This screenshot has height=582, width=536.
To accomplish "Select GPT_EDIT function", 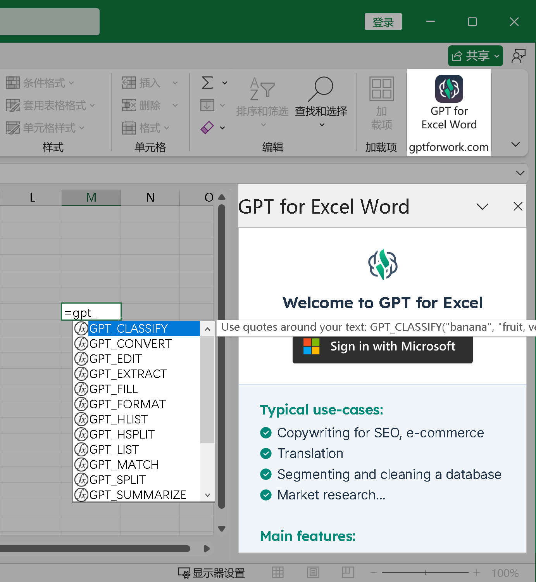I will coord(136,359).
